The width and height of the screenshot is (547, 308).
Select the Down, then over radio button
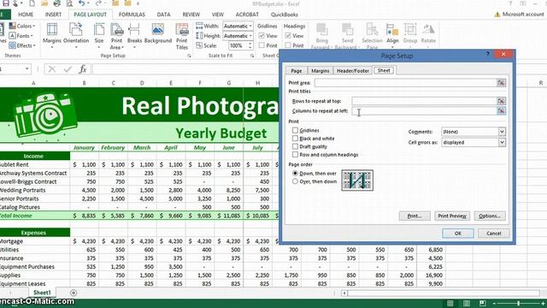pyautogui.click(x=295, y=173)
